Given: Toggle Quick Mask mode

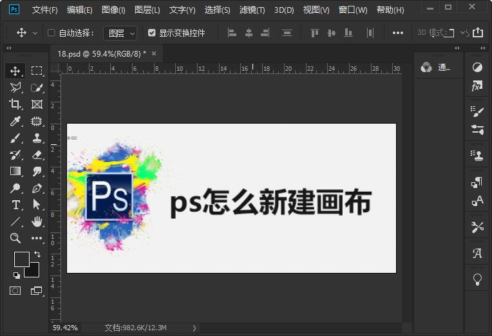Looking at the screenshot, I should tap(15, 290).
